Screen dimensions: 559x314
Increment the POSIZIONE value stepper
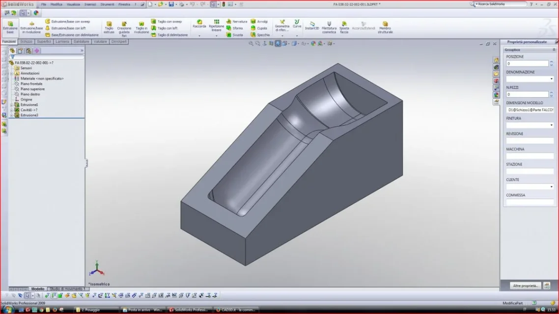pyautogui.click(x=552, y=62)
